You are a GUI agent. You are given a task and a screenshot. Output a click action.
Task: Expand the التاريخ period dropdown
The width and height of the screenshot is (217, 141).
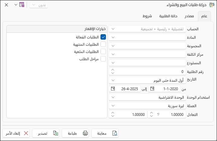click(113, 80)
